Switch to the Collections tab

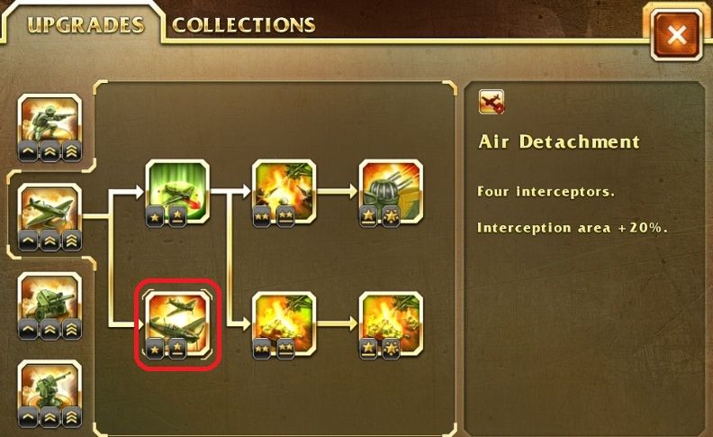click(x=244, y=25)
